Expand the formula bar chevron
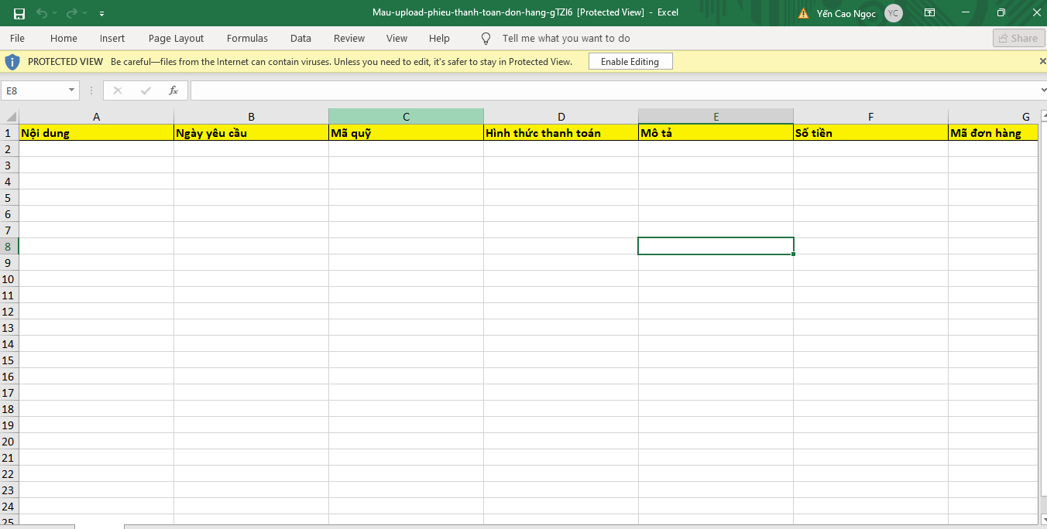Image resolution: width=1047 pixels, height=529 pixels. tap(1042, 90)
